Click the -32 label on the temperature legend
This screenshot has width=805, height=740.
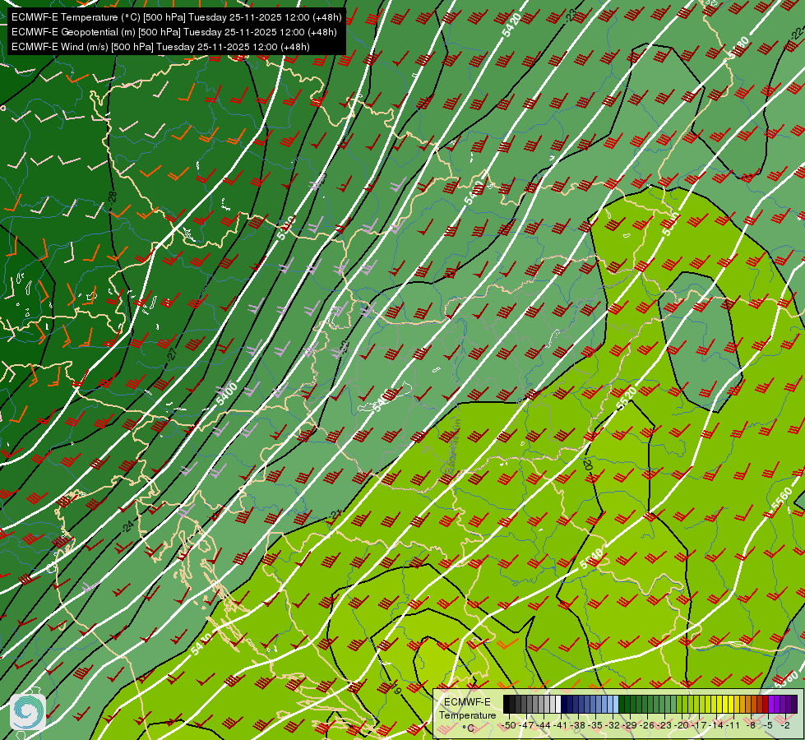(612, 726)
